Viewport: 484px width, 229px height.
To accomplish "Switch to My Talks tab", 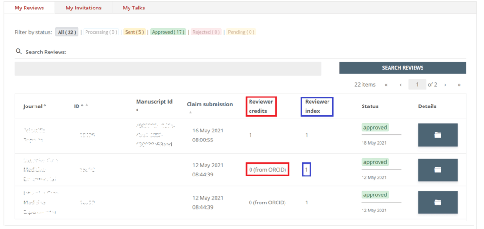I will pos(134,8).
